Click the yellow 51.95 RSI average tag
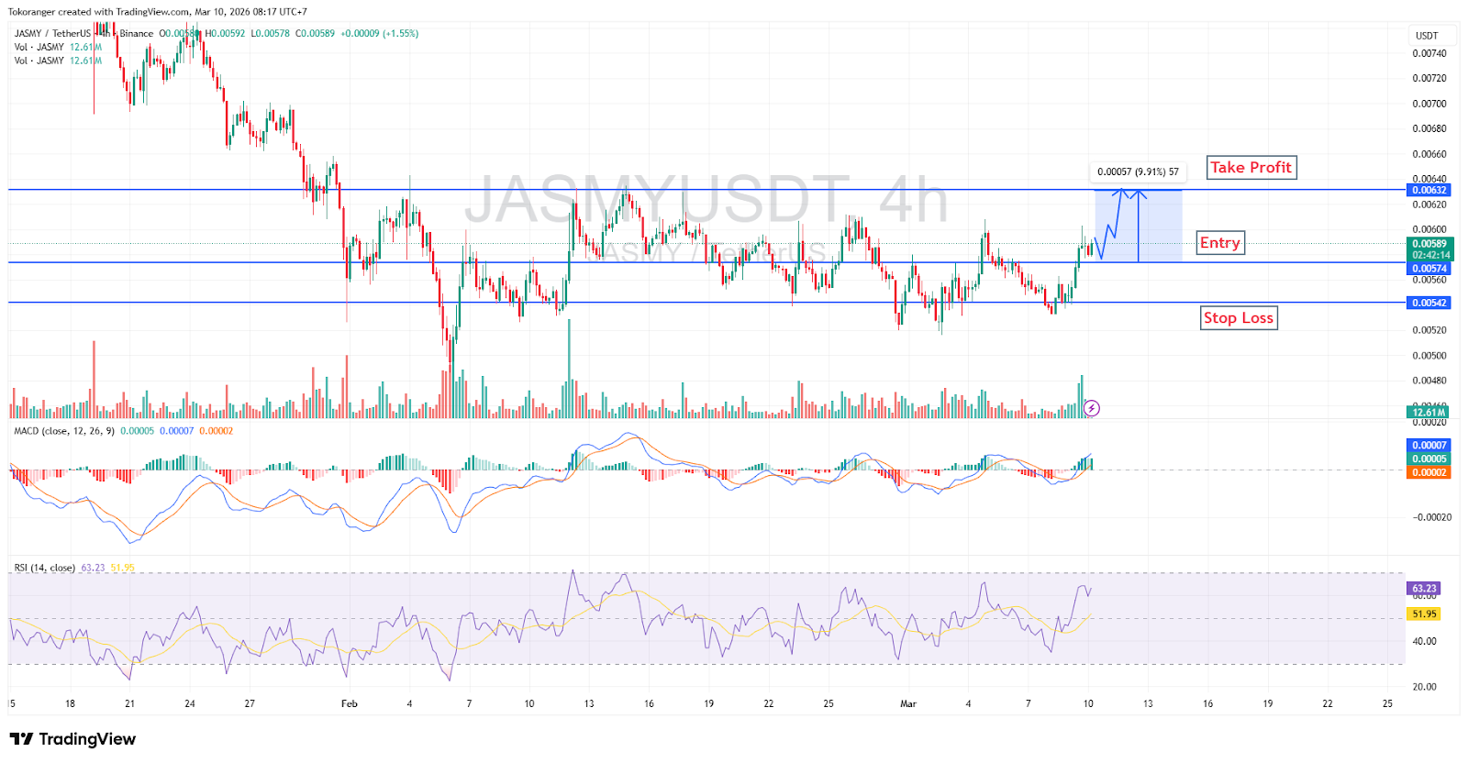 click(x=1424, y=614)
